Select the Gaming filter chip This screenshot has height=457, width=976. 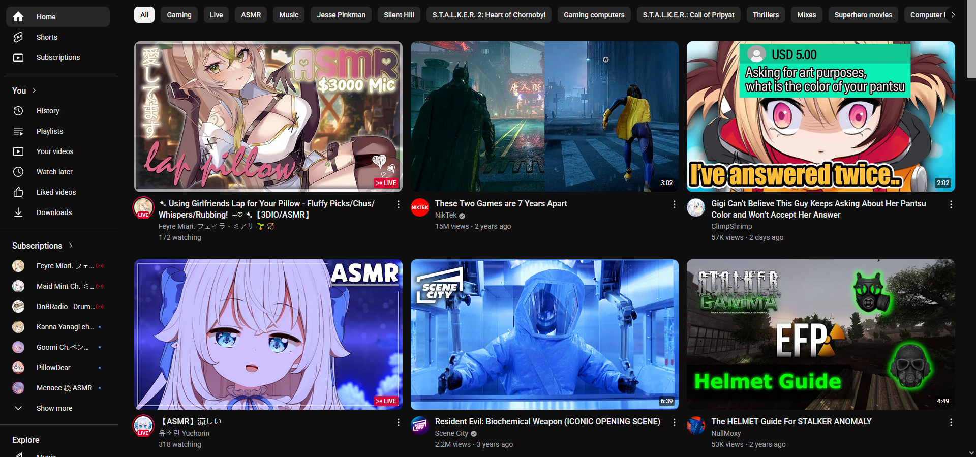click(x=179, y=15)
